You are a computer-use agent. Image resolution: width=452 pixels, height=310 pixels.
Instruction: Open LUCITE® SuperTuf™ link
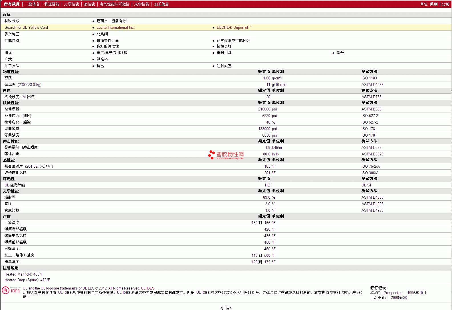pyautogui.click(x=234, y=27)
